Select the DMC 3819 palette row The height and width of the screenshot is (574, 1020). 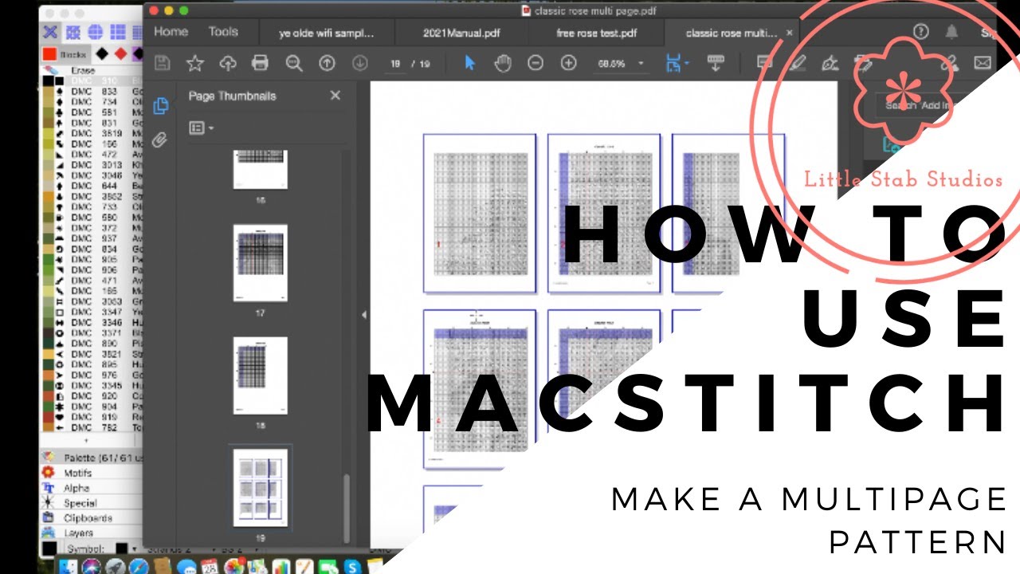coord(92,133)
